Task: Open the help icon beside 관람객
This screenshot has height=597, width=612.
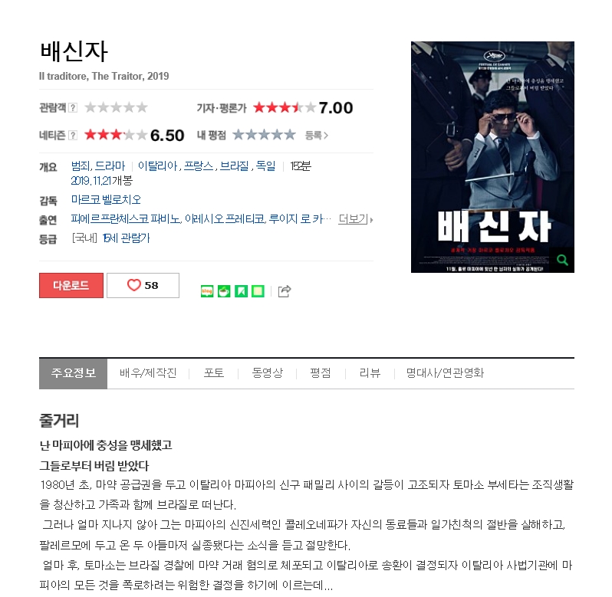Action: click(73, 107)
